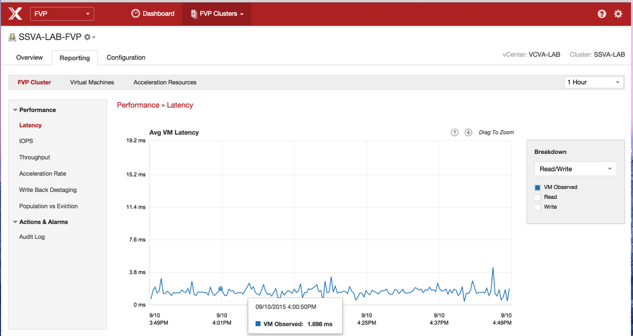Open the help question mark icon
The height and width of the screenshot is (336, 633).
[x=602, y=14]
